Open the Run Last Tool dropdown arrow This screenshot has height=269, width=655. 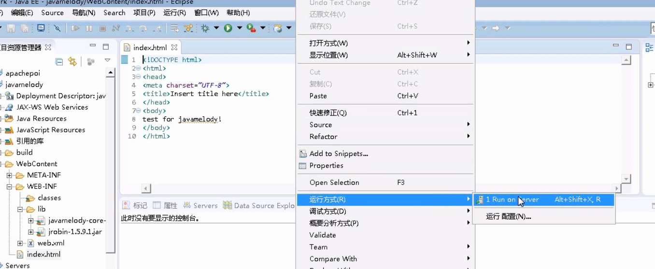pos(263,28)
